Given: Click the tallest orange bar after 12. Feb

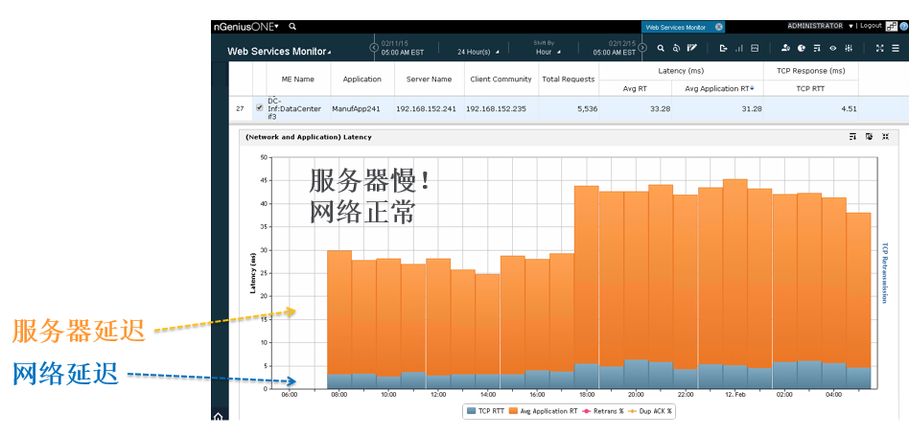Looking at the screenshot, I should 735,272.
